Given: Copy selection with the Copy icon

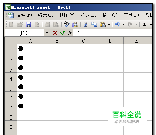Looking at the screenshot, I should point(94,24).
